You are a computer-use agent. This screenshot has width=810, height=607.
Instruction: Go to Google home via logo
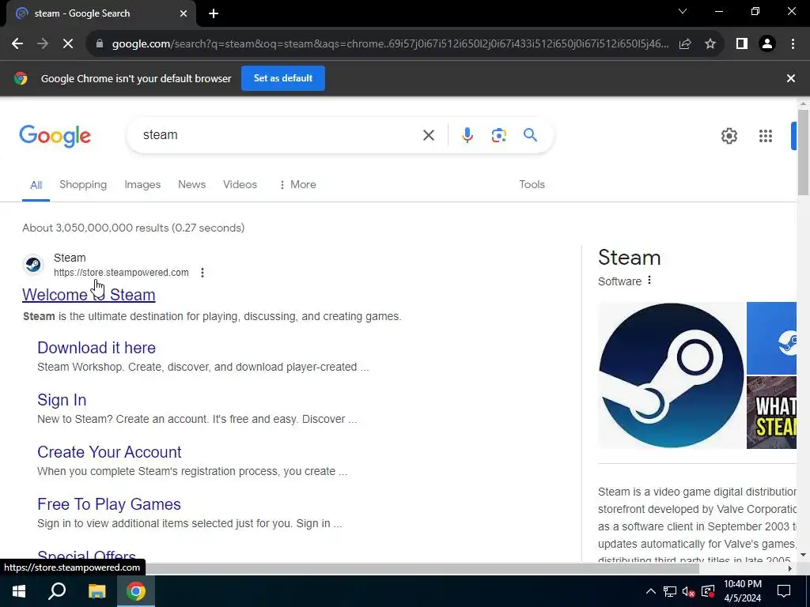tap(55, 136)
